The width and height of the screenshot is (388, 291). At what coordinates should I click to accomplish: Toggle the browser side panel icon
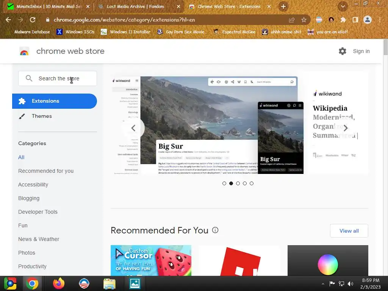point(355,20)
